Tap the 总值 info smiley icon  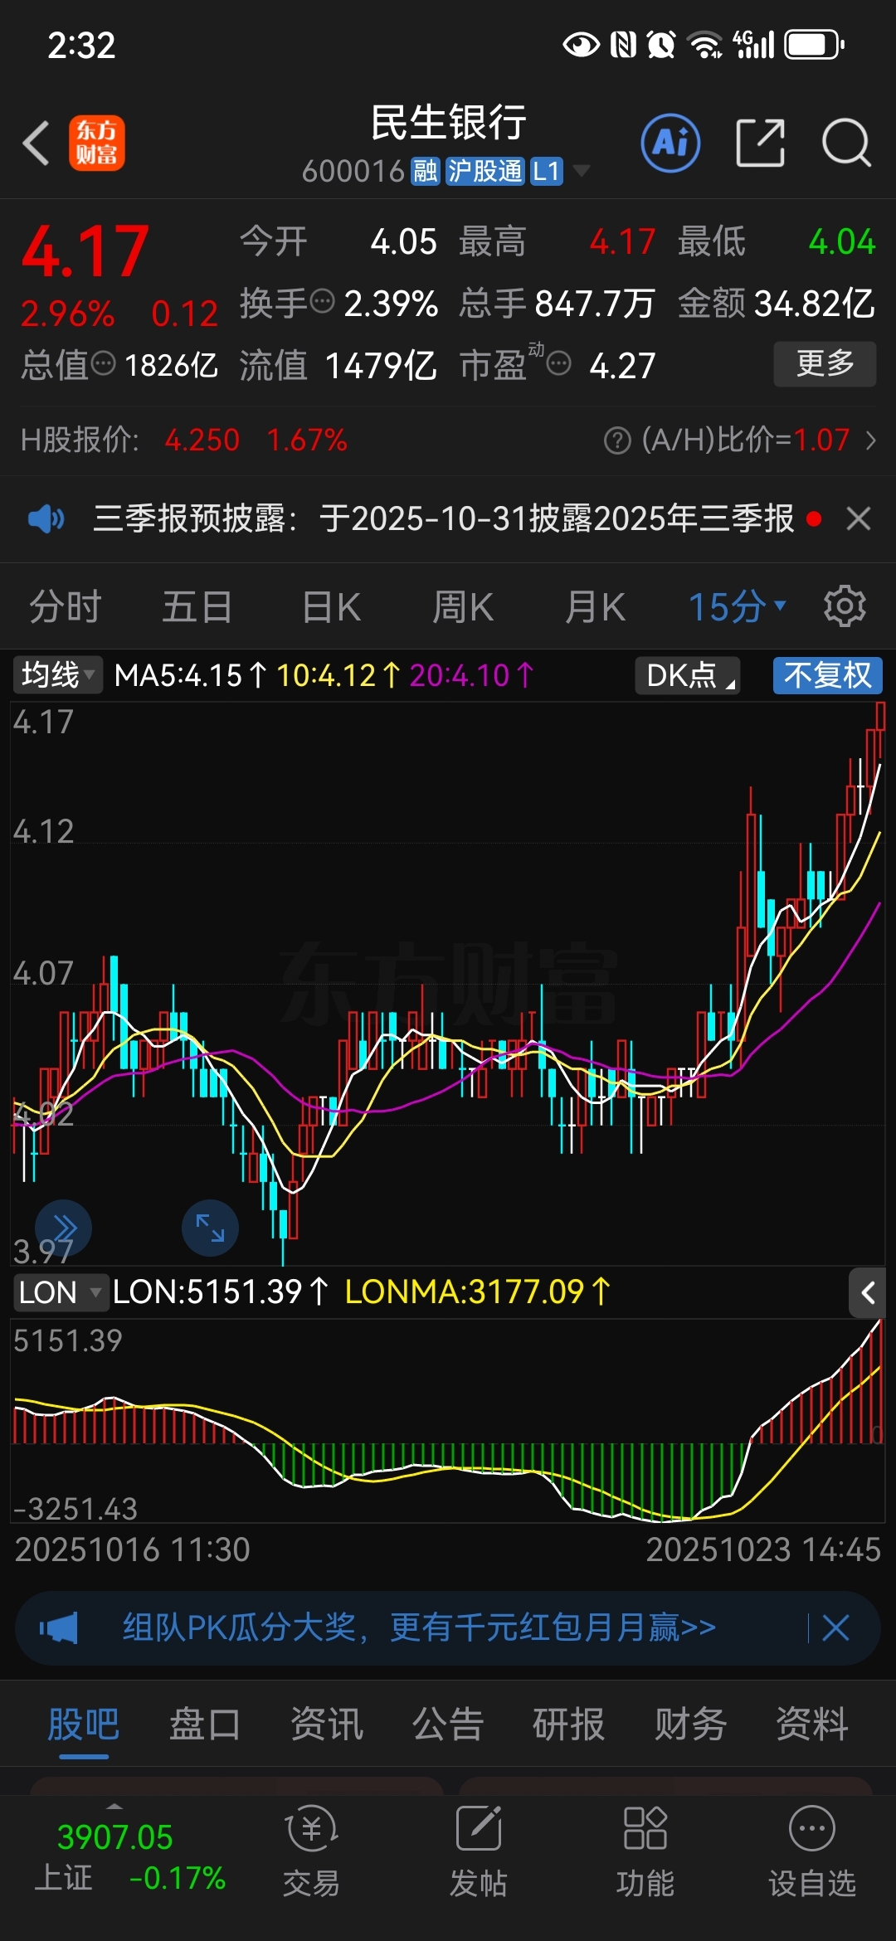pos(103,362)
